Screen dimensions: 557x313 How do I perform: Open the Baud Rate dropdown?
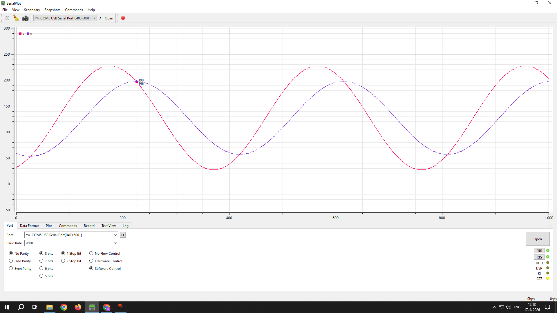coord(115,243)
